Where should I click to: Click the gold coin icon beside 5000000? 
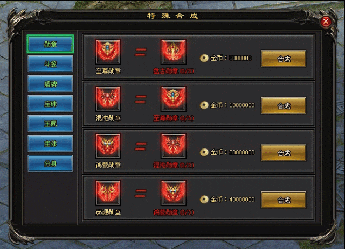click(x=204, y=58)
